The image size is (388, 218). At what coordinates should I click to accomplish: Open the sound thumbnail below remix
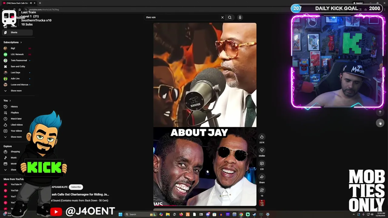coord(262,203)
